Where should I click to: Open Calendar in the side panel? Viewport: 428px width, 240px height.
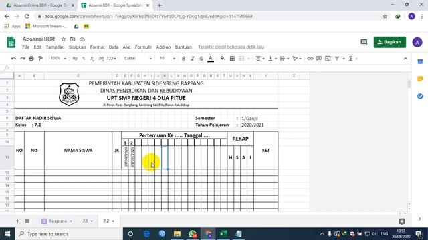pos(420,62)
